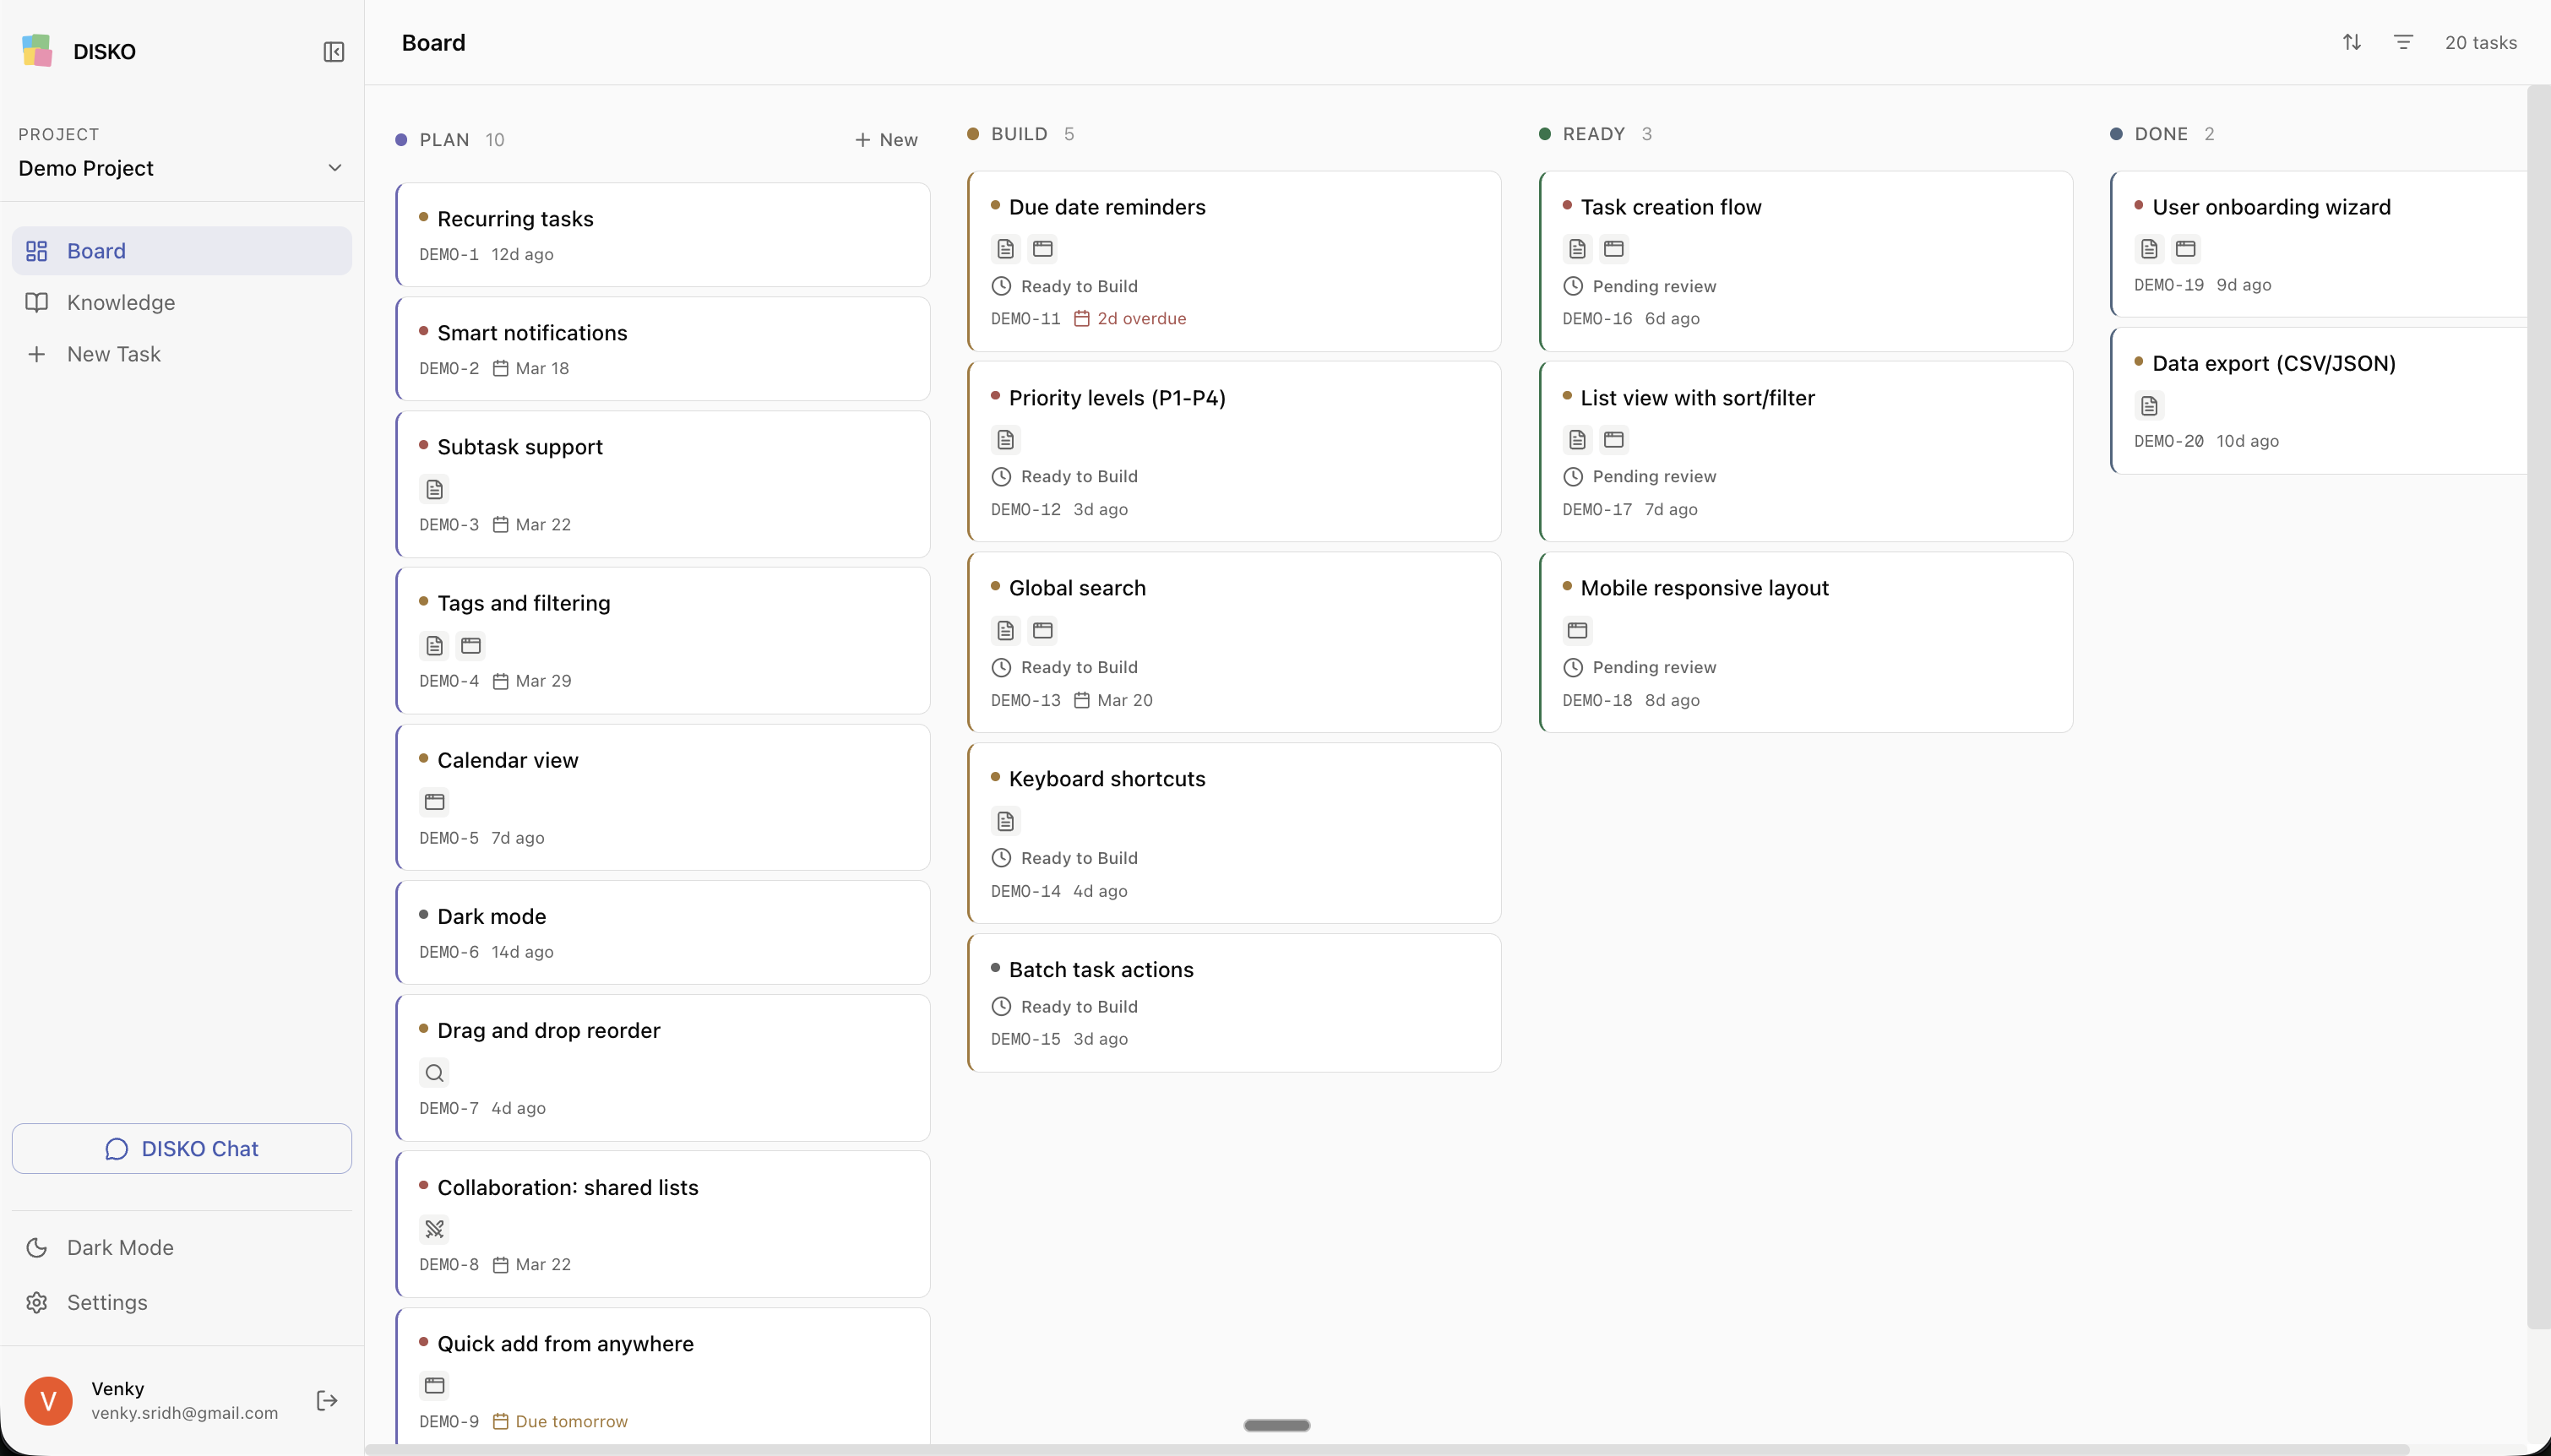Image resolution: width=2551 pixels, height=1456 pixels.
Task: Collapse the left sidebar panel
Action: click(333, 51)
